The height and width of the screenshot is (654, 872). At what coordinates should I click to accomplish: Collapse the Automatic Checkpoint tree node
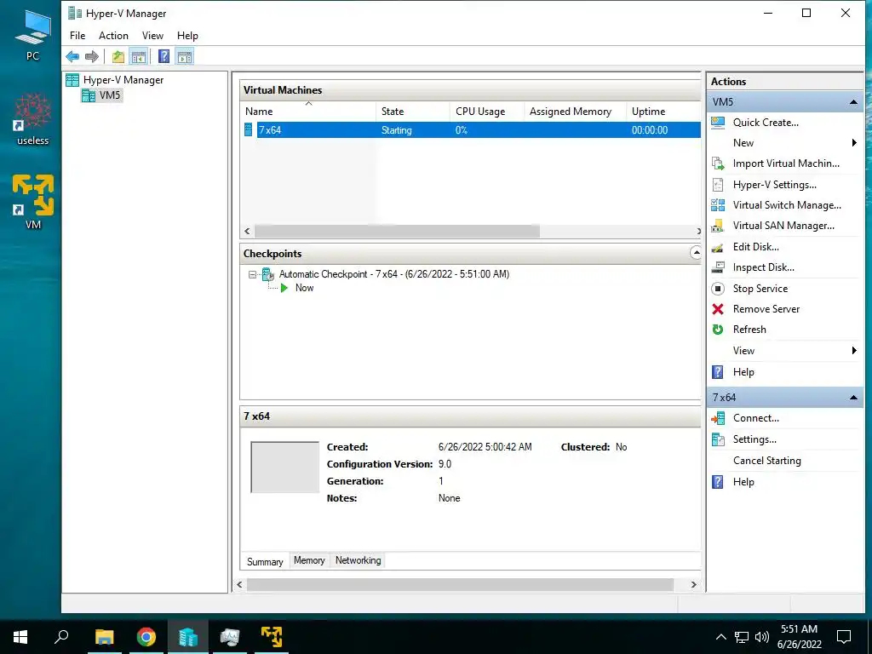pos(252,274)
